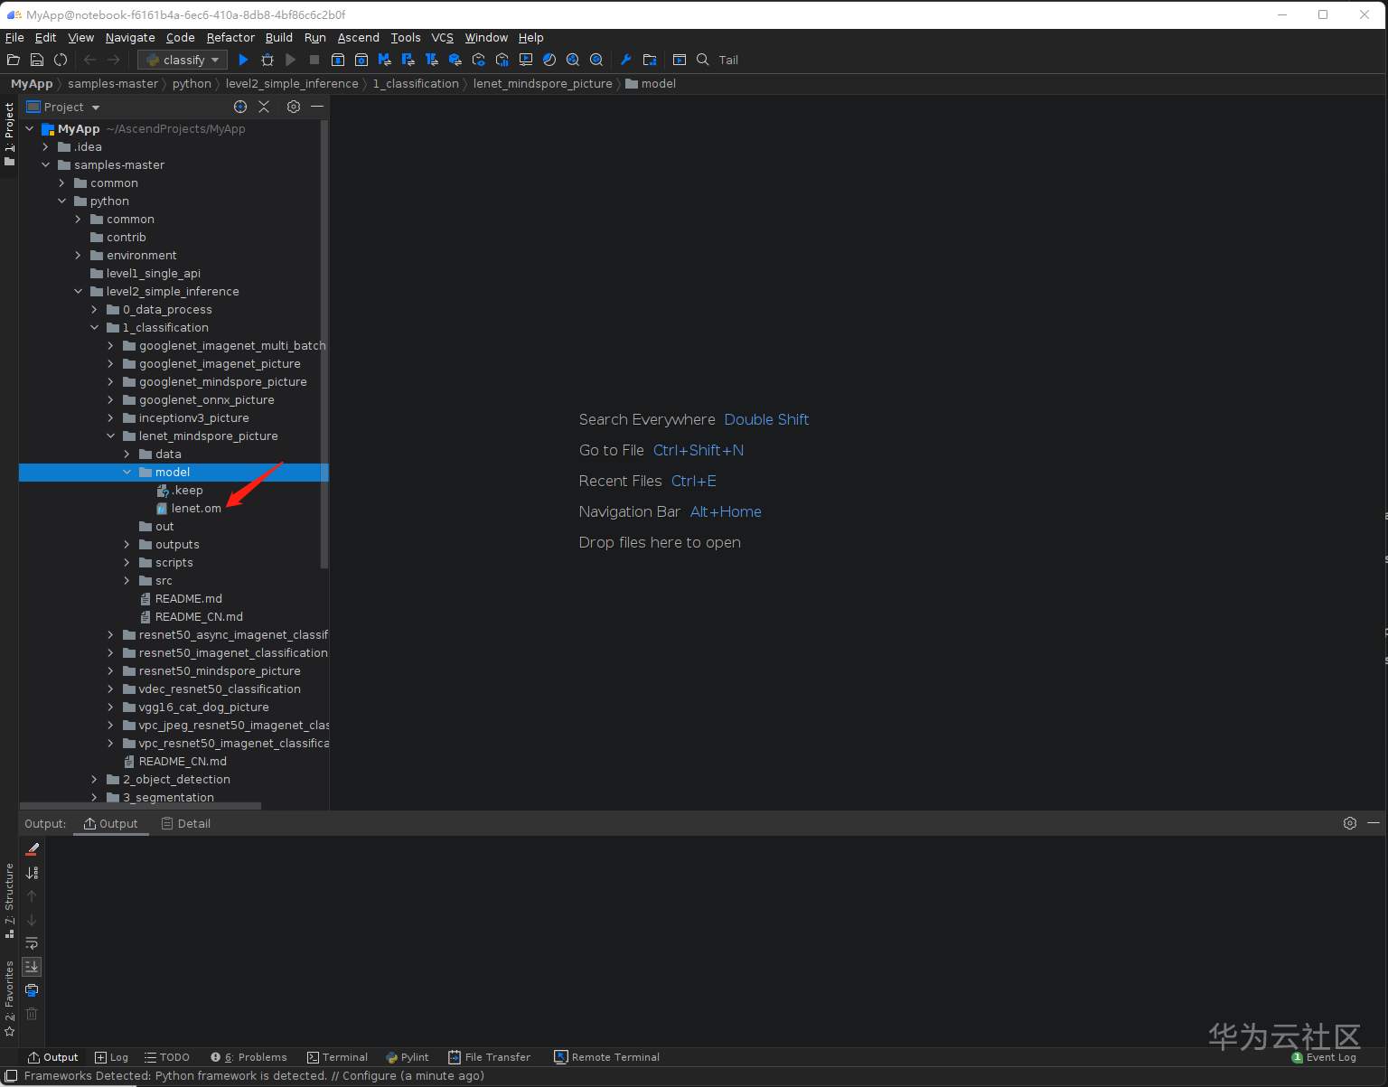Click the Synchronize reload toolbar icon
This screenshot has width=1388, height=1087.
[61, 60]
